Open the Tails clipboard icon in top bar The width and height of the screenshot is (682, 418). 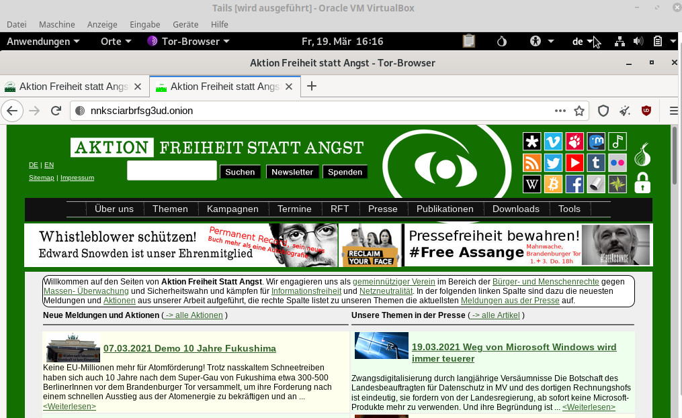tap(469, 42)
